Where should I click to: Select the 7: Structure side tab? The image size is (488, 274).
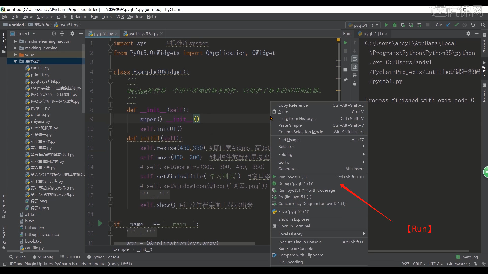click(x=4, y=206)
